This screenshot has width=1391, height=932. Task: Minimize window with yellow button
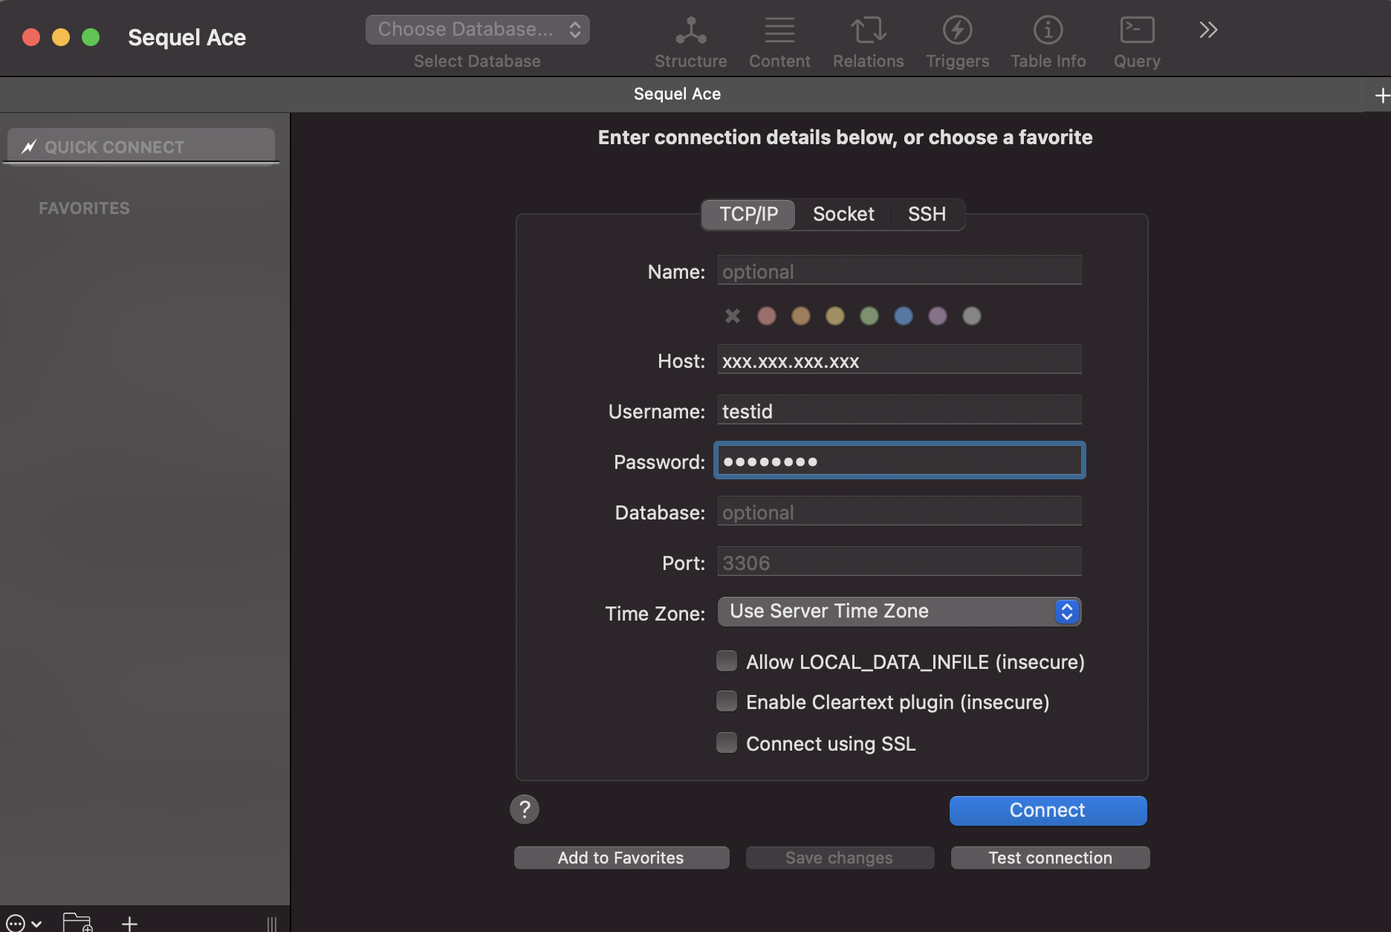(61, 37)
